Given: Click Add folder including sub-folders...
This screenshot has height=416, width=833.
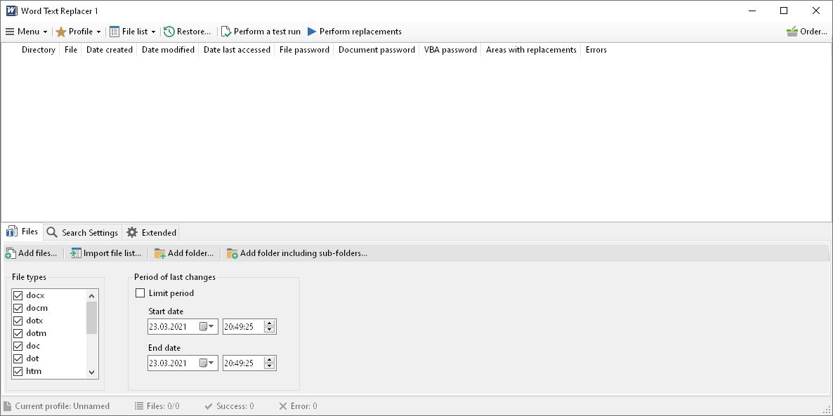Looking at the screenshot, I should (x=297, y=254).
